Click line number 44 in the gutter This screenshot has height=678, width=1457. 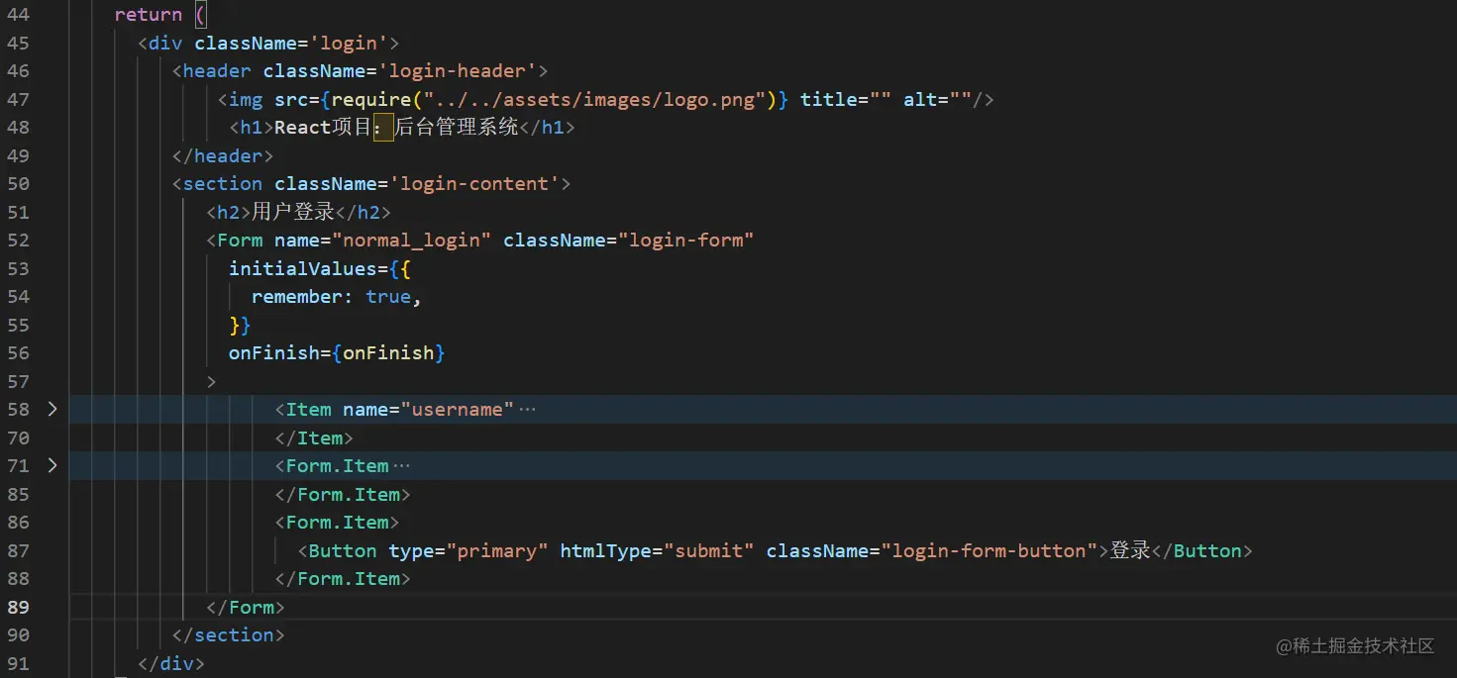tap(18, 15)
